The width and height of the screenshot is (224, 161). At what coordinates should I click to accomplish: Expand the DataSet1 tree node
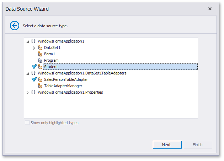coord(34,48)
